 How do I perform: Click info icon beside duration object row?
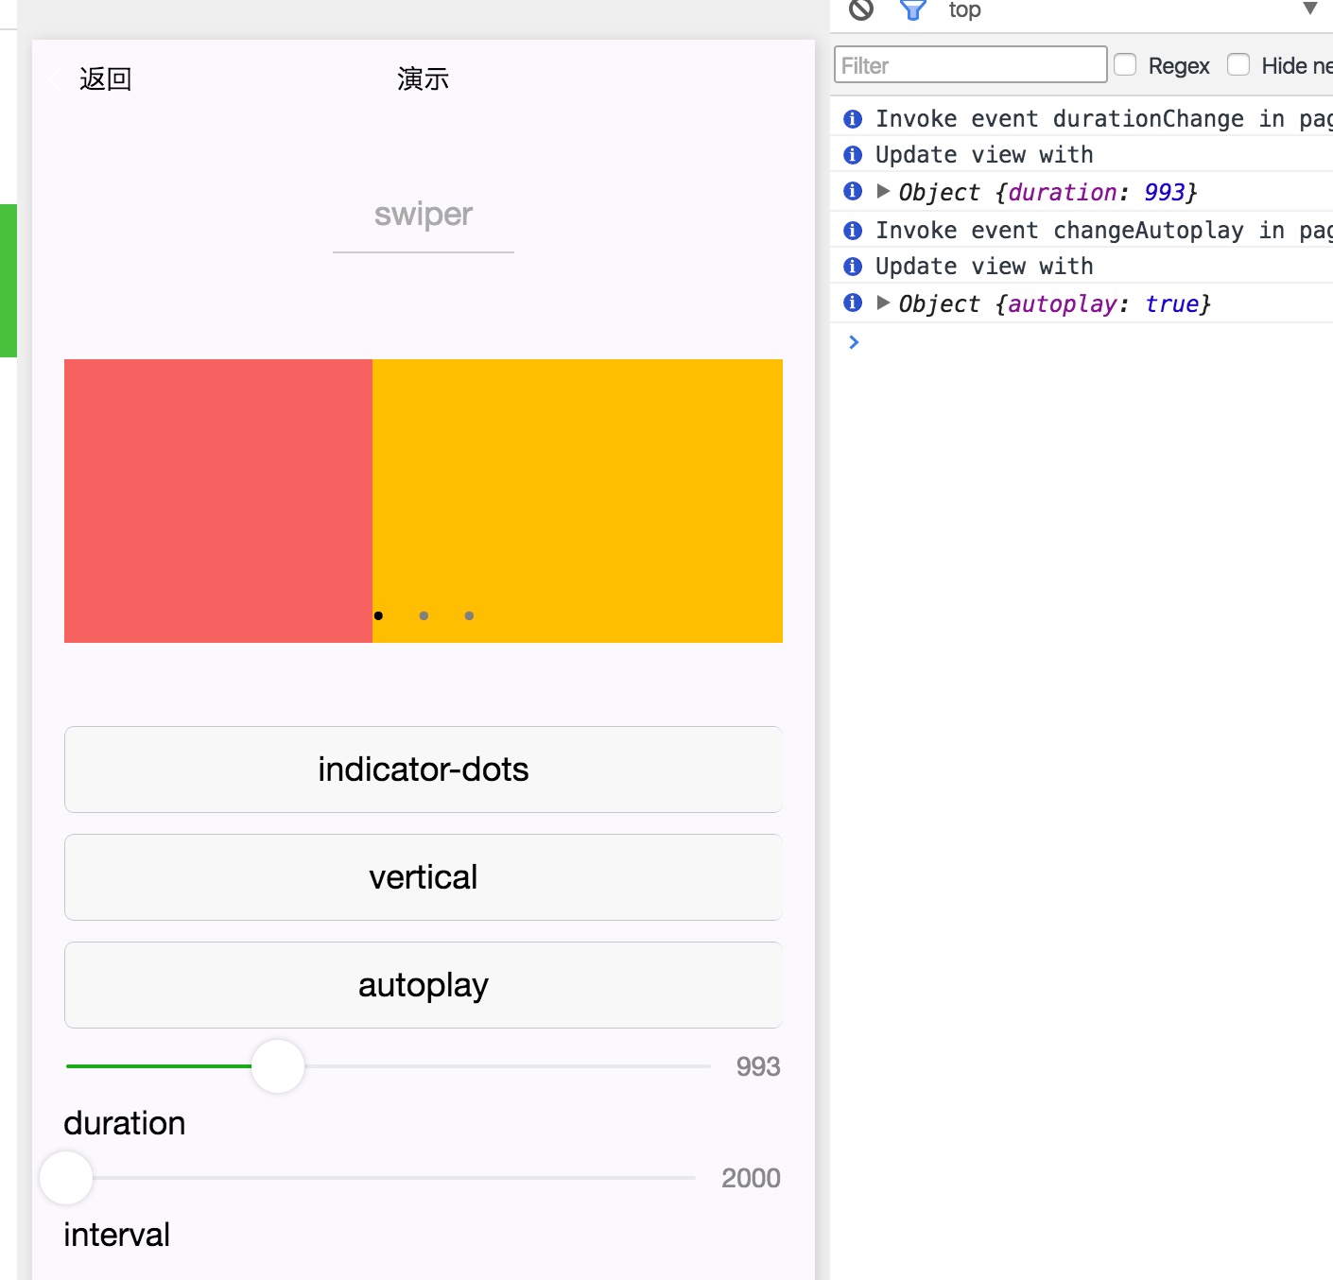(853, 191)
